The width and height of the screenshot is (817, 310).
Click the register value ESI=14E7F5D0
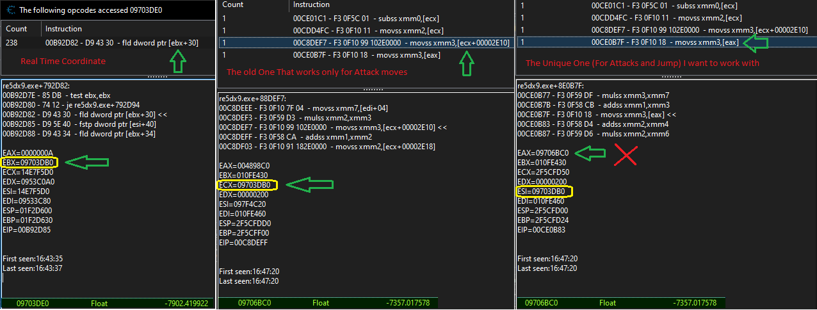click(x=28, y=191)
